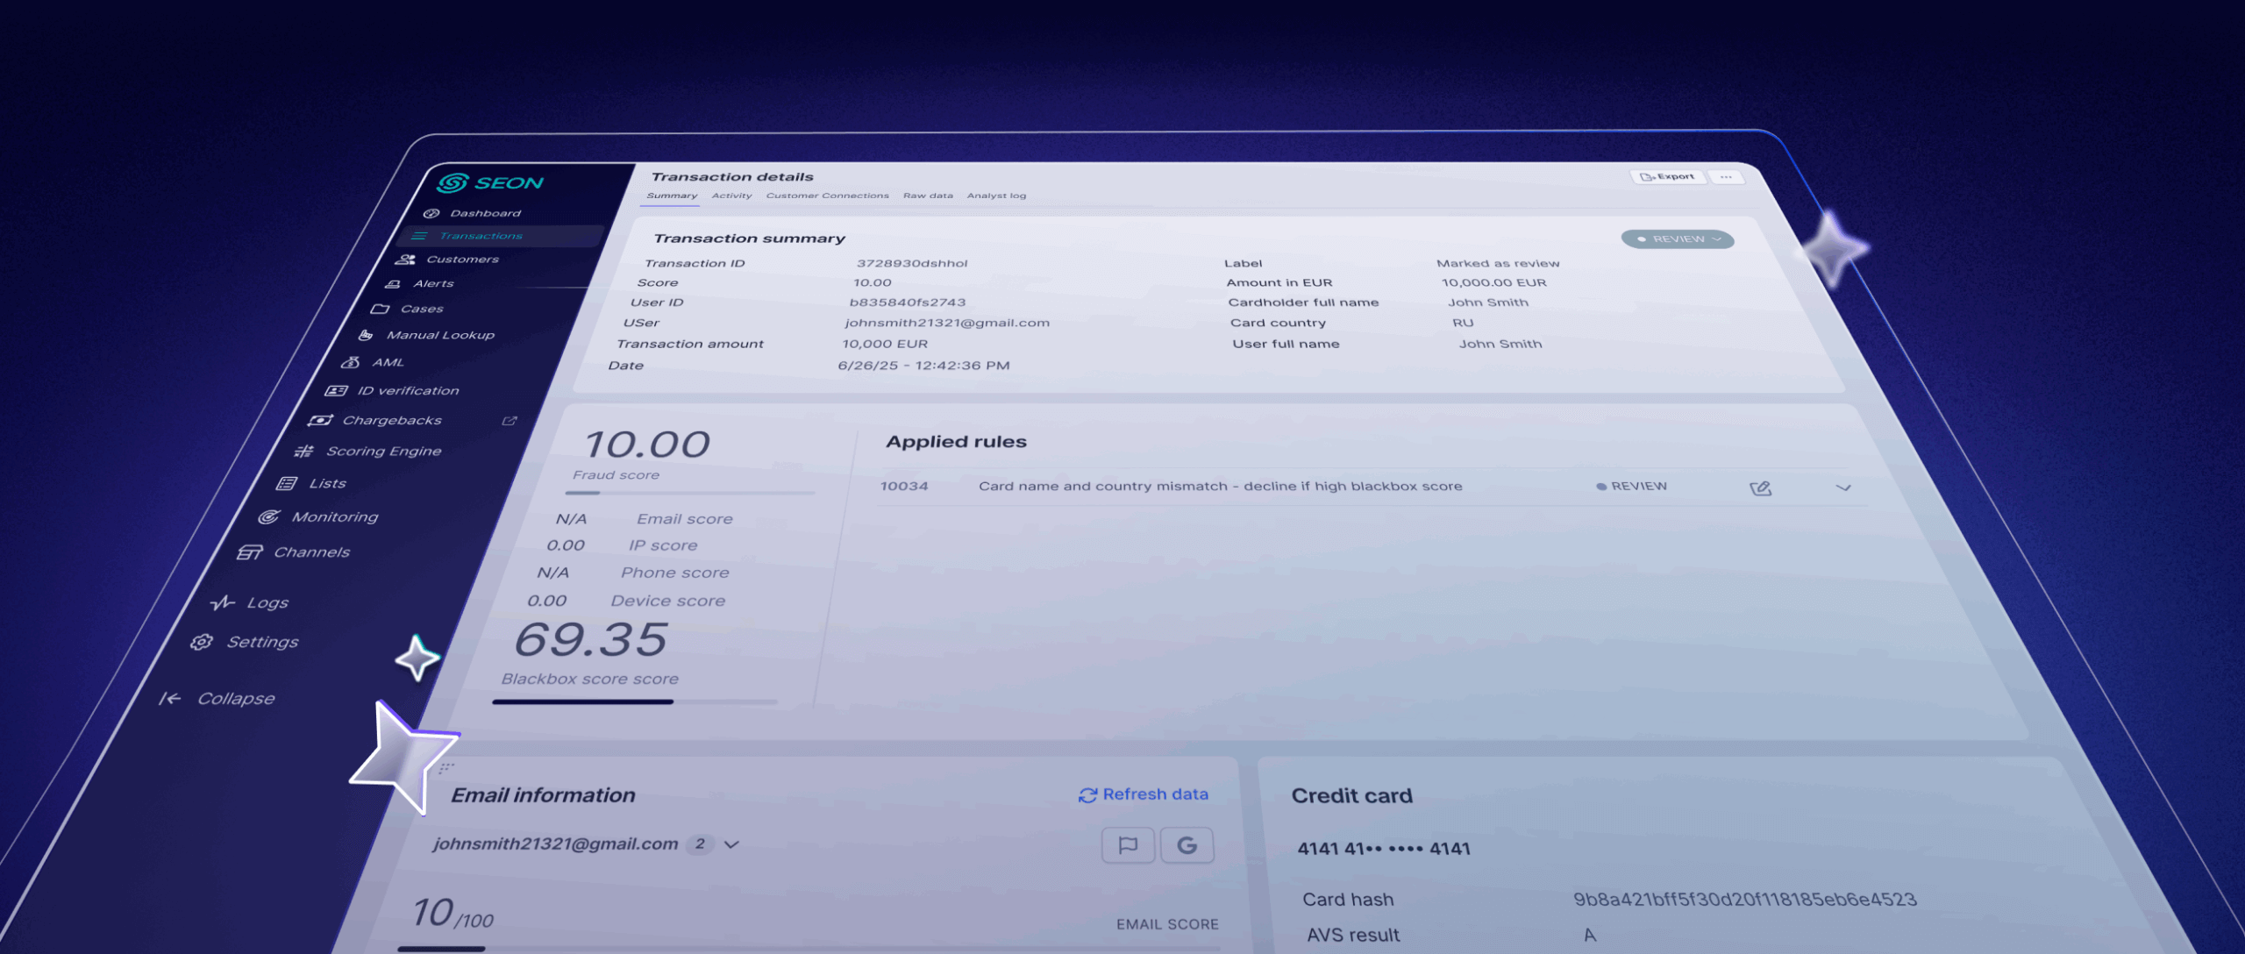Open the Scoring Engine icon
This screenshot has height=954, width=2245.
pos(303,452)
